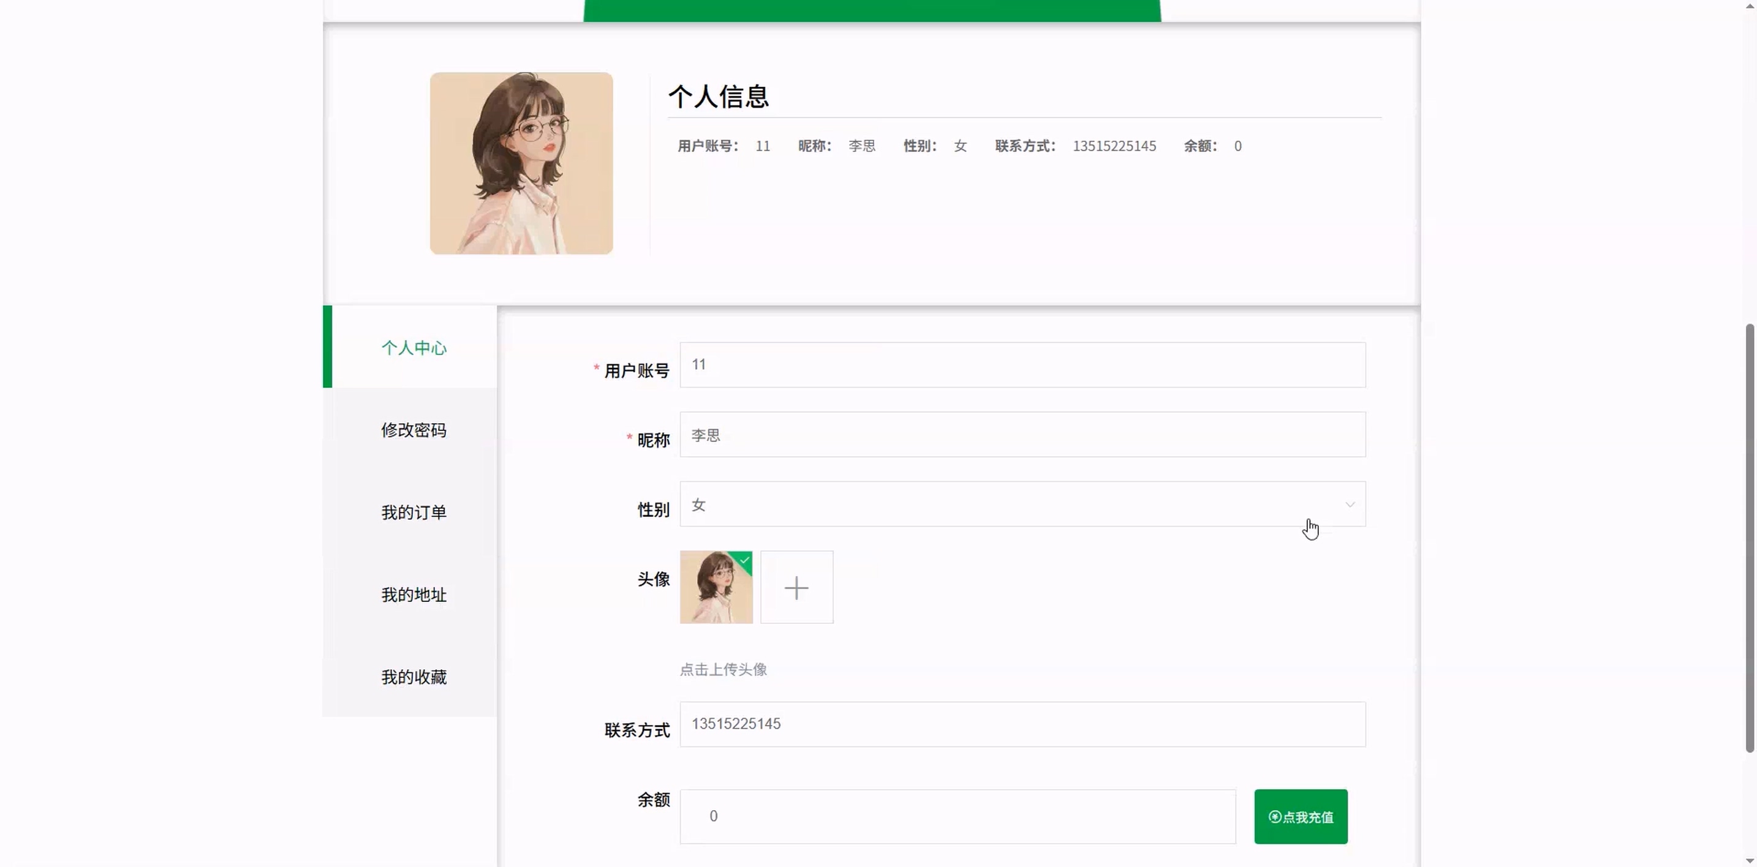Click the 用户账号 input field
Viewport: 1757px width, 867px height.
point(1022,366)
